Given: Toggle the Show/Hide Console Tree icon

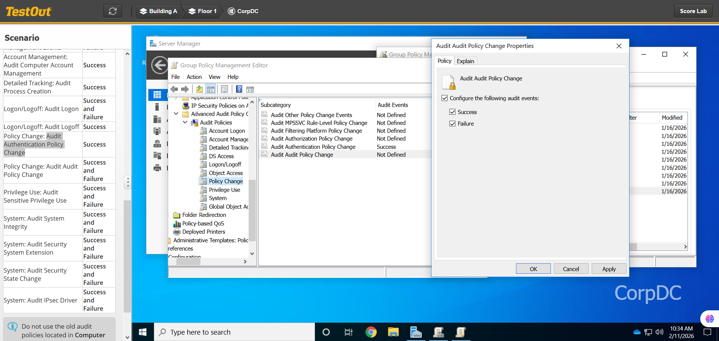Looking at the screenshot, I should 211,89.
